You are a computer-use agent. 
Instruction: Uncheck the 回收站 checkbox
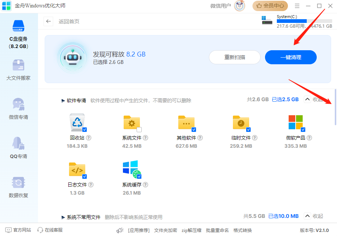pyautogui.click(x=85, y=130)
